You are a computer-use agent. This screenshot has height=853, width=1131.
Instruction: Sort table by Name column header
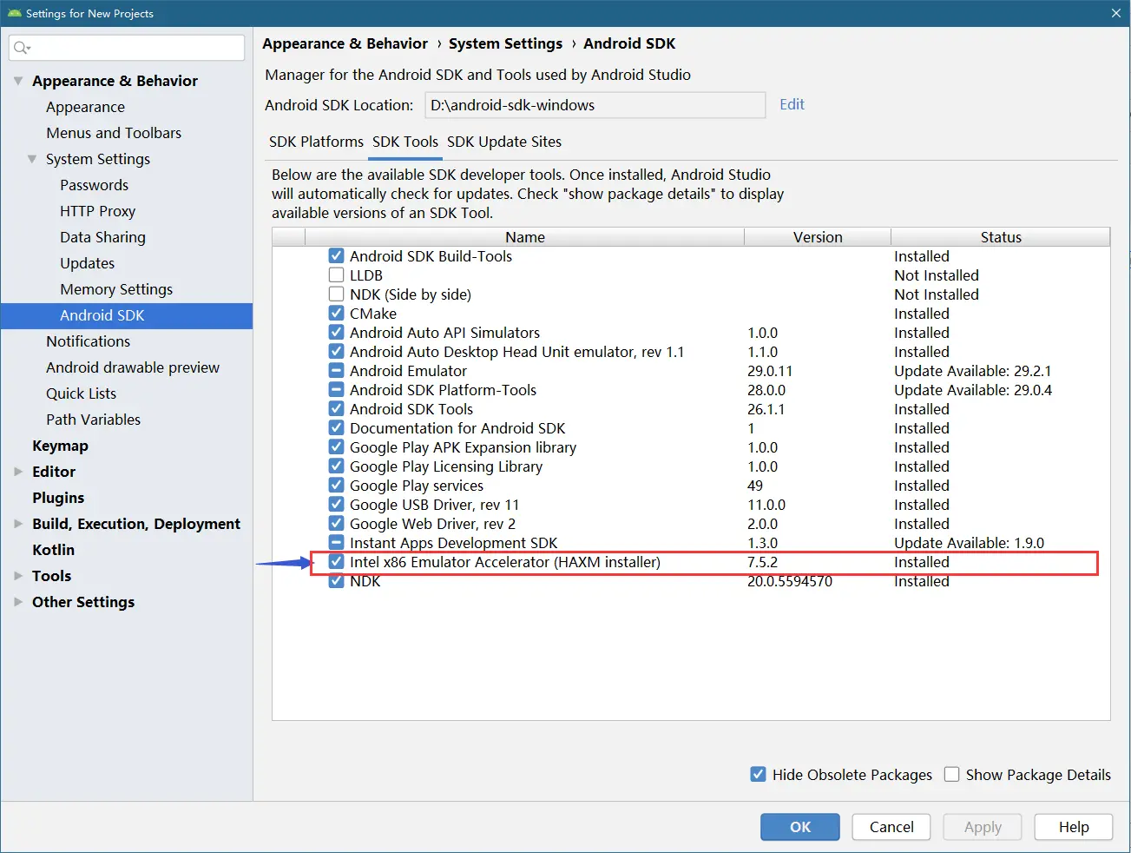pyautogui.click(x=524, y=237)
